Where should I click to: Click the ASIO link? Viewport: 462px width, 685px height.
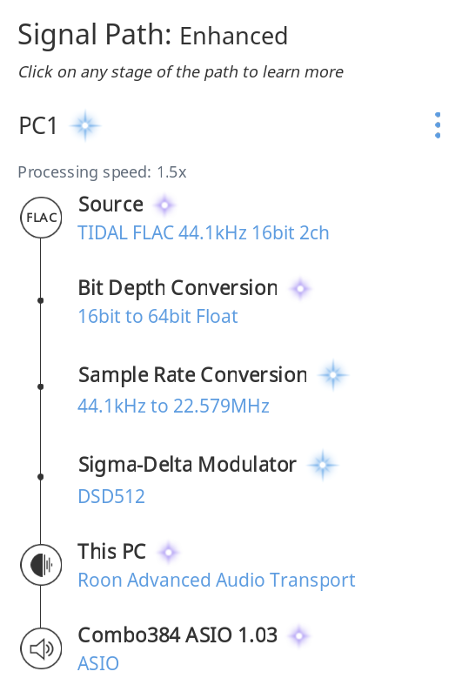[x=98, y=663]
